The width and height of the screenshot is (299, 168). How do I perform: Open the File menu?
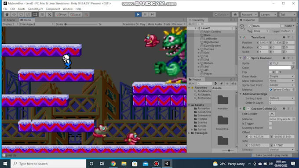5,9
